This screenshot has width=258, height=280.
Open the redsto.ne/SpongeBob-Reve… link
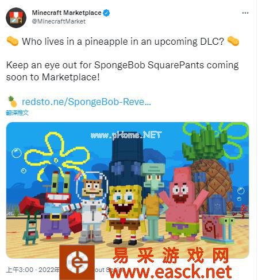pos(86,102)
